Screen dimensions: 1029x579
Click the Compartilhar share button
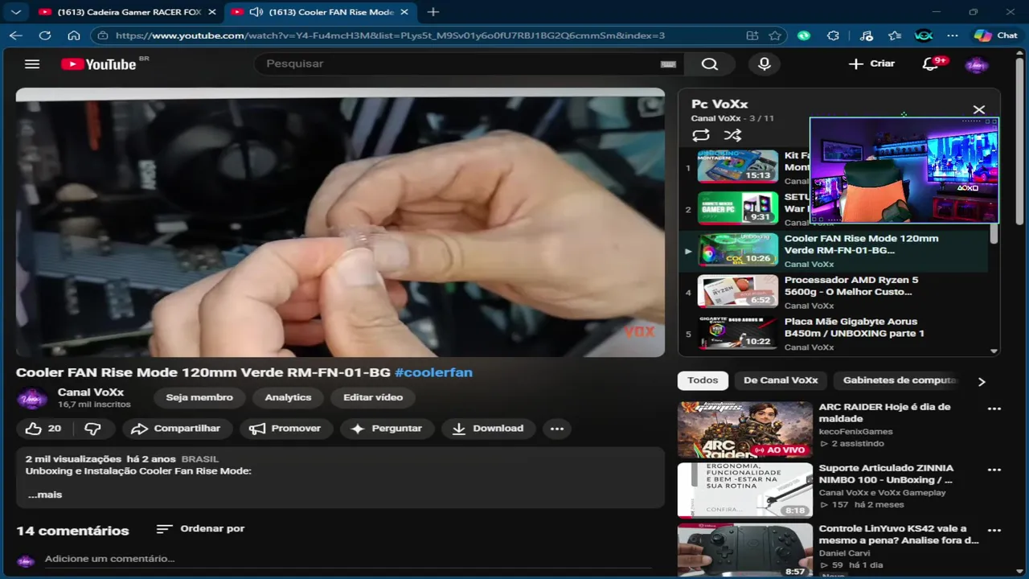(176, 429)
